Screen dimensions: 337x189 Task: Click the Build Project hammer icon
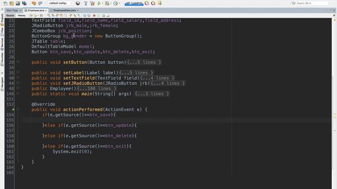(86, 3)
